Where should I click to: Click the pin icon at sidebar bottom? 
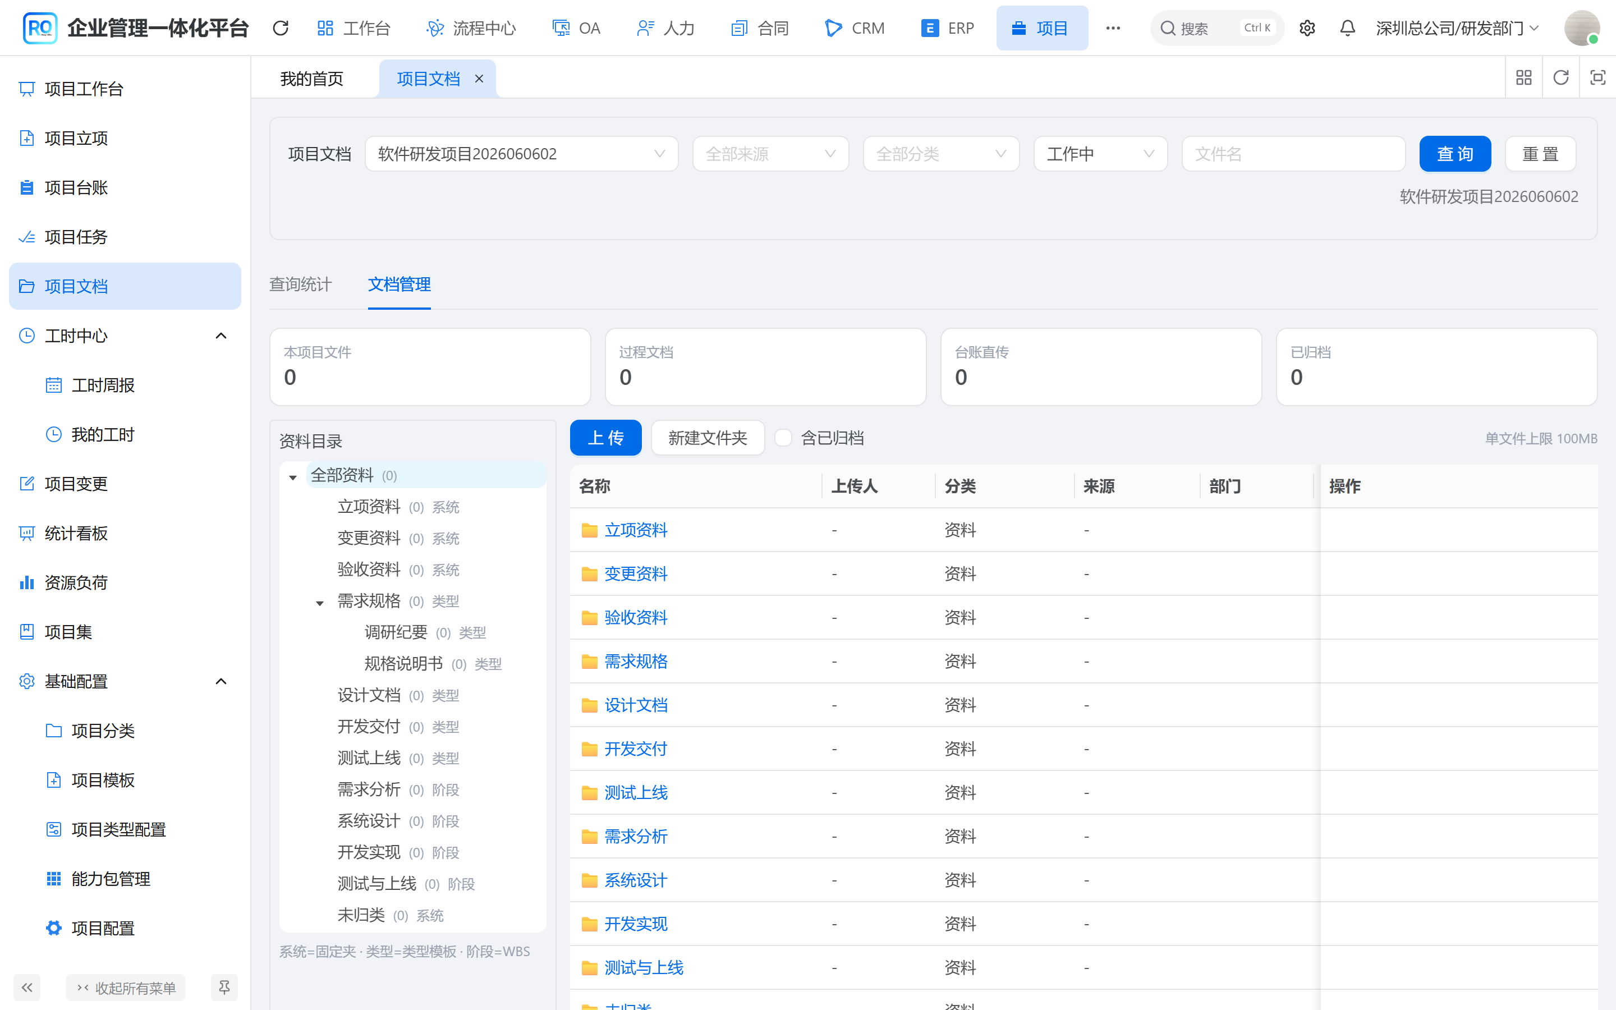(x=224, y=988)
